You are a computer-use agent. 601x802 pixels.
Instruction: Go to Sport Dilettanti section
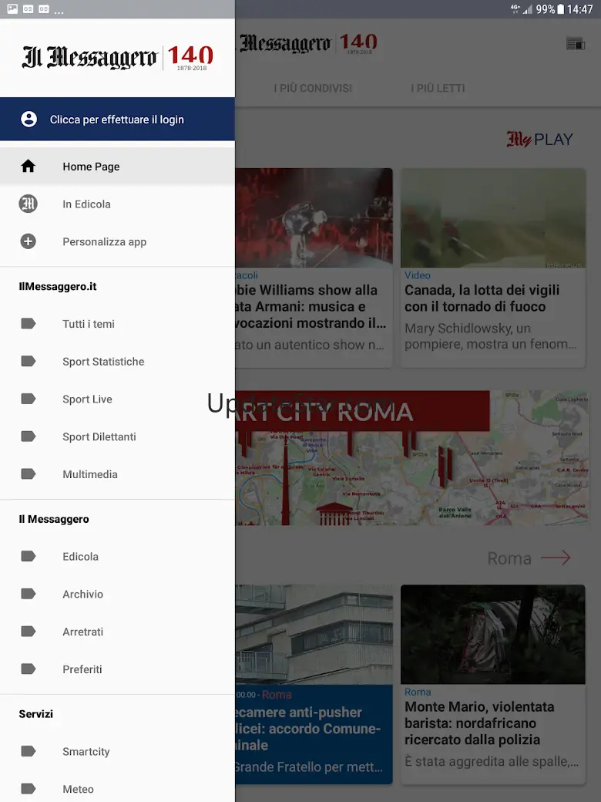[x=118, y=436]
